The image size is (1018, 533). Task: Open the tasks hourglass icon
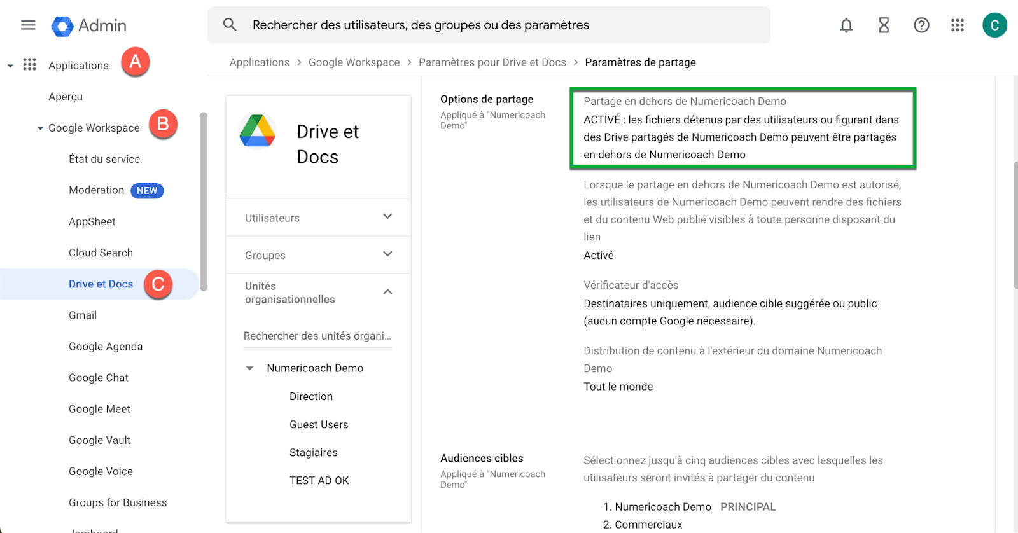884,25
